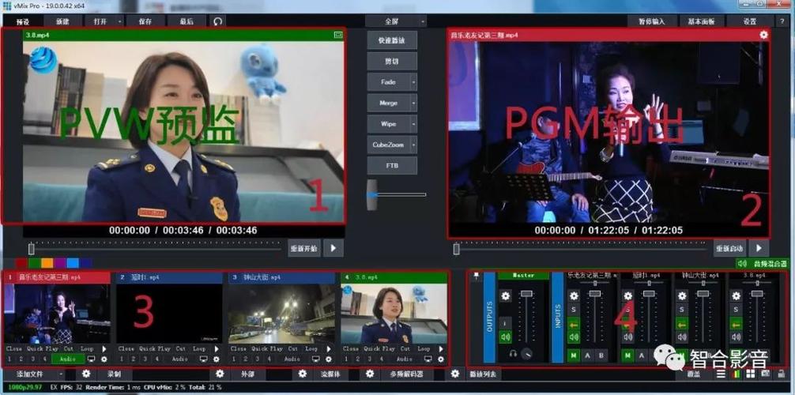Click monitor icon under input 4 thumbnail
The image size is (795, 395).
click(428, 359)
